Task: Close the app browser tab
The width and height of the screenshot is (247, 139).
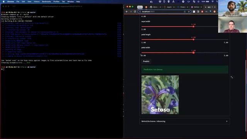Action: [x=215, y=7]
